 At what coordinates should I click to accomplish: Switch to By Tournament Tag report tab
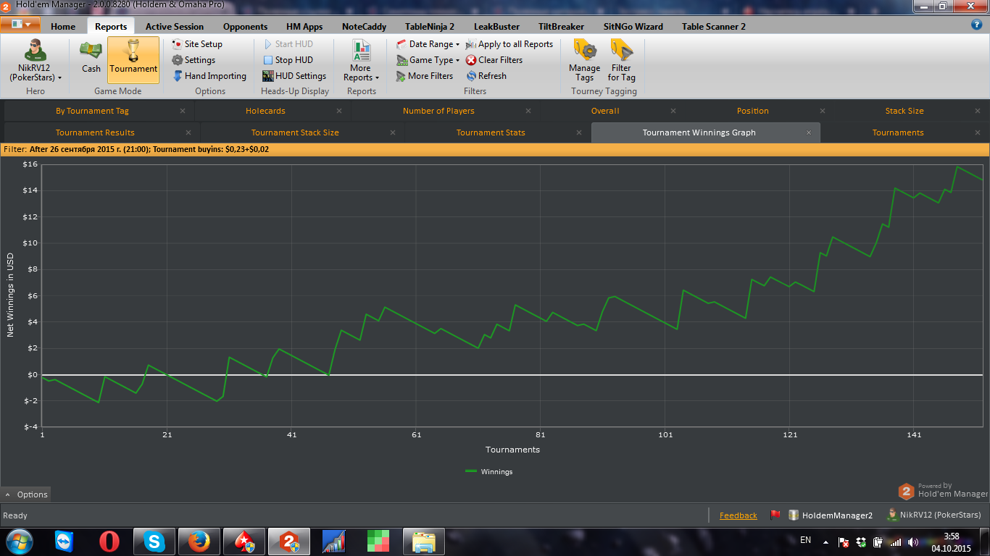[92, 111]
